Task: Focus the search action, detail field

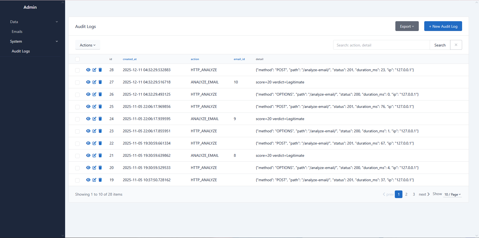Action: click(381, 45)
